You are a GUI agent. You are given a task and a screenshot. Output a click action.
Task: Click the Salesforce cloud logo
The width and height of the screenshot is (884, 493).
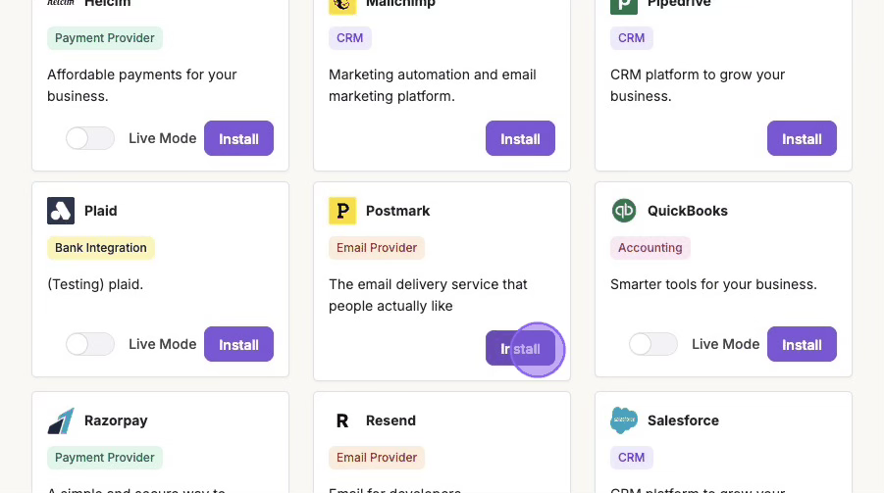pos(624,420)
